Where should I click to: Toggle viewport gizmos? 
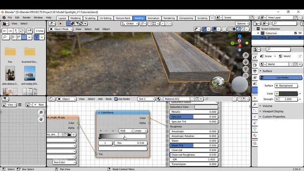pos(204,29)
